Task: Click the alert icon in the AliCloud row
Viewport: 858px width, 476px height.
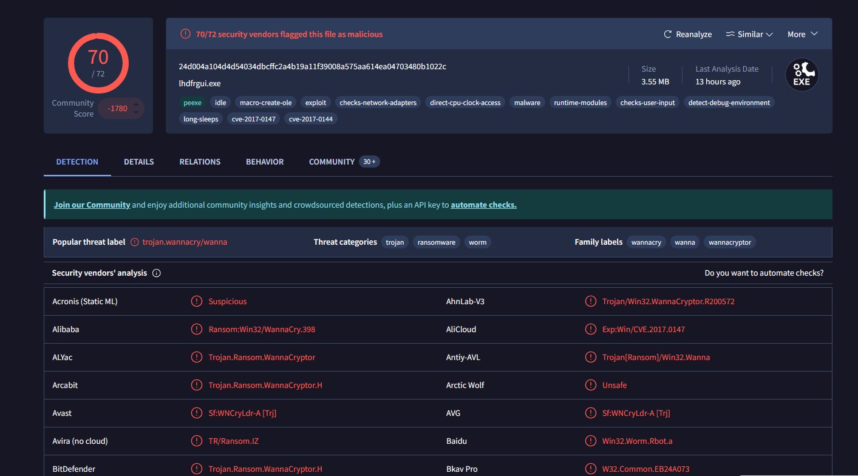Action: pyautogui.click(x=590, y=329)
